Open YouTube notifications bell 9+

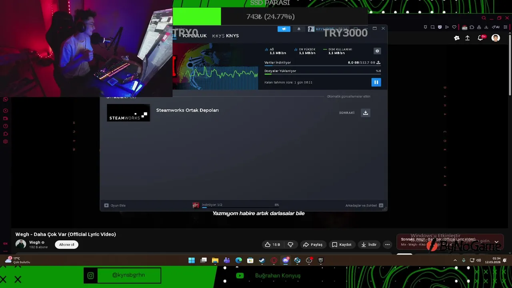click(481, 38)
